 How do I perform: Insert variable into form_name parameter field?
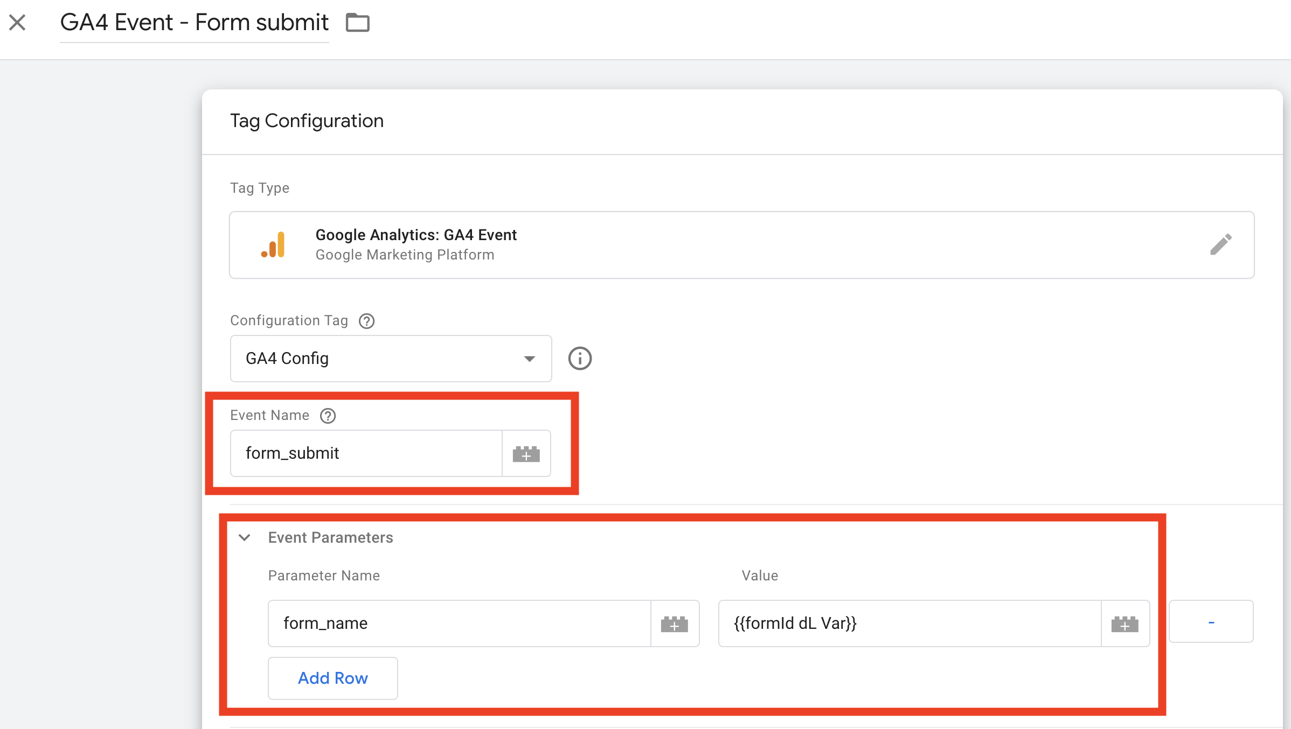click(x=675, y=623)
